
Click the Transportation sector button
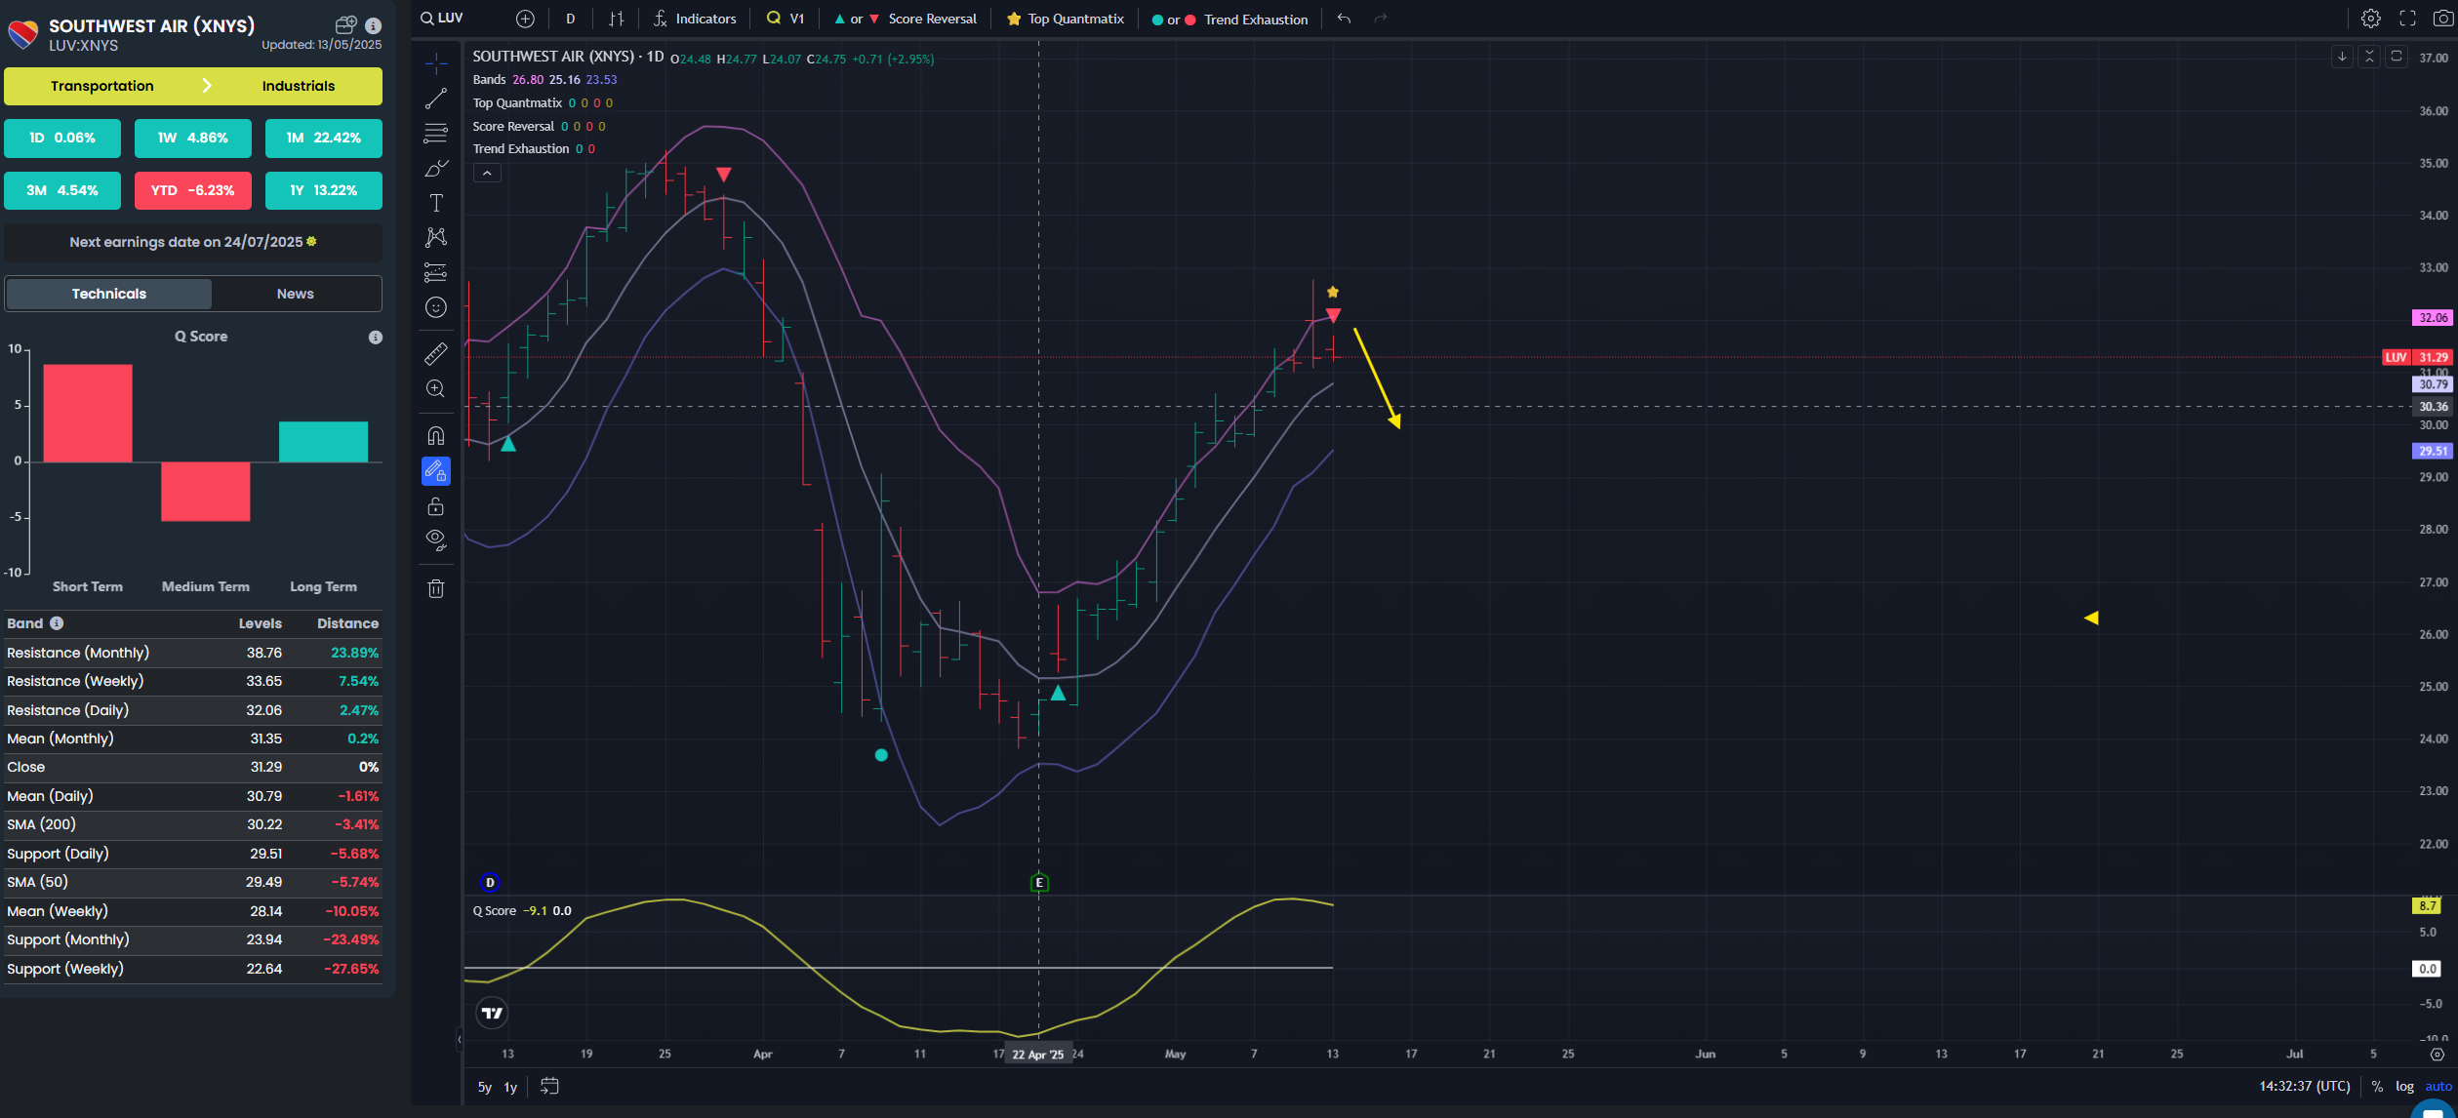pyautogui.click(x=102, y=86)
